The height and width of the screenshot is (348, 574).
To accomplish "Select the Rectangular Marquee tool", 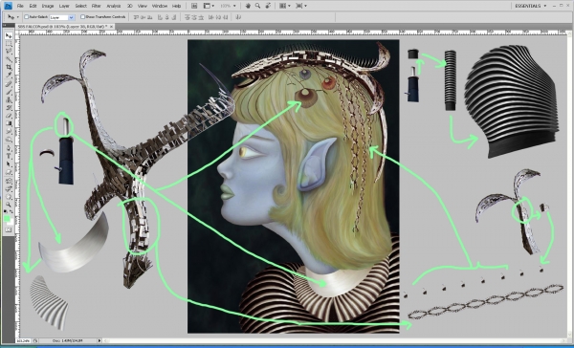I will [9, 44].
